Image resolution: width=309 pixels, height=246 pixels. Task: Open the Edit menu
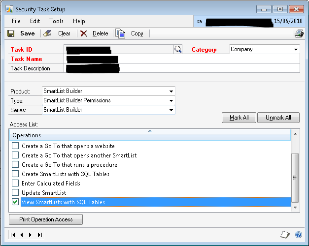click(35, 21)
